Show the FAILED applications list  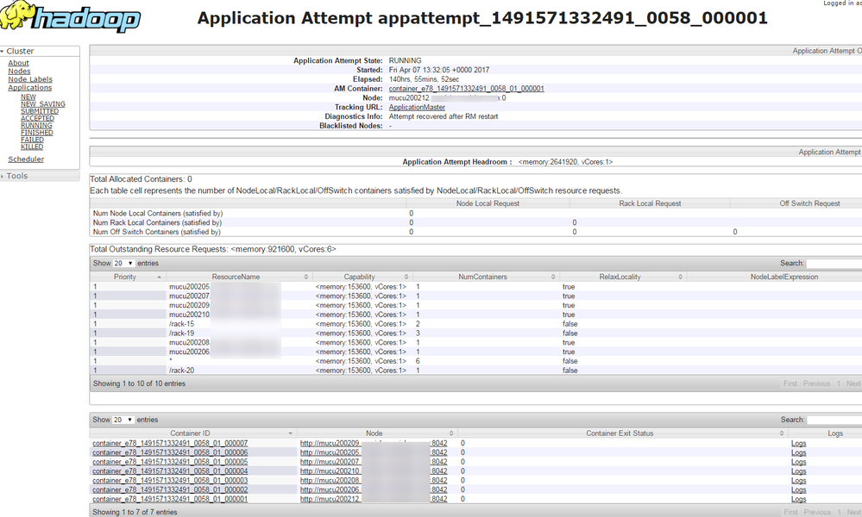pos(32,140)
